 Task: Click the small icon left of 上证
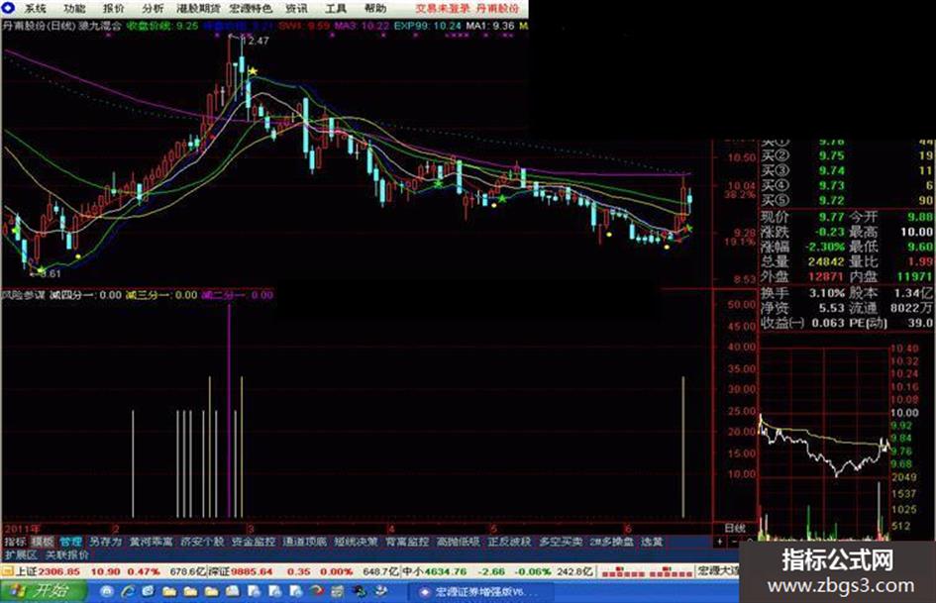click(x=8, y=571)
